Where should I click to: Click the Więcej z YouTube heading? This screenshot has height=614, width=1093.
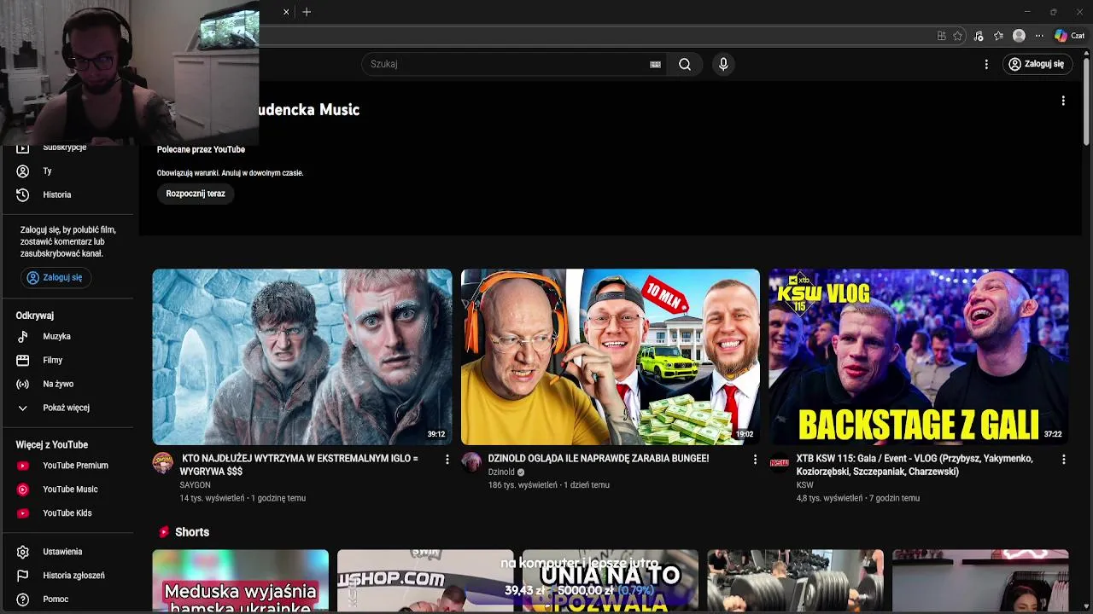[52, 445]
